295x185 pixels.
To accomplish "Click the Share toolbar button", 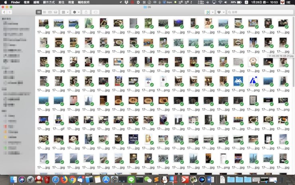I will [87, 12].
